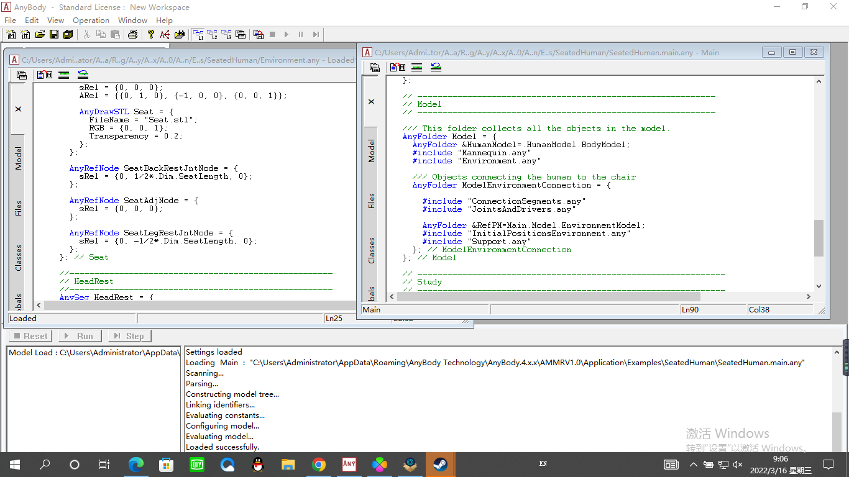Open Steam from the Windows taskbar

[x=440, y=465]
